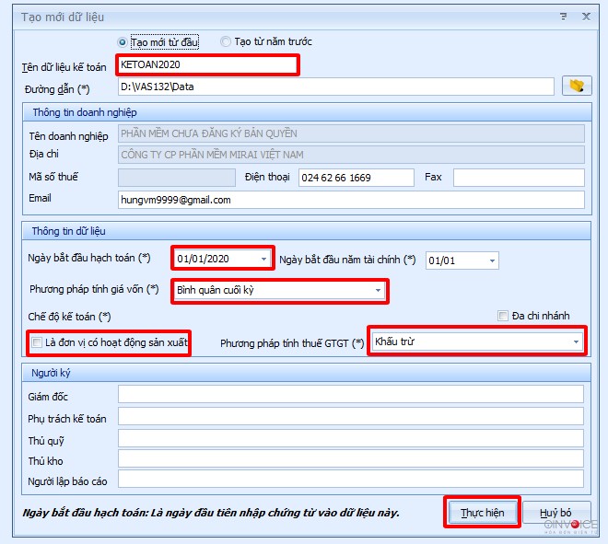The height and width of the screenshot is (544, 608).
Task: Open 'Phương pháp tính giá vốn' dropdown list
Action: point(377,290)
